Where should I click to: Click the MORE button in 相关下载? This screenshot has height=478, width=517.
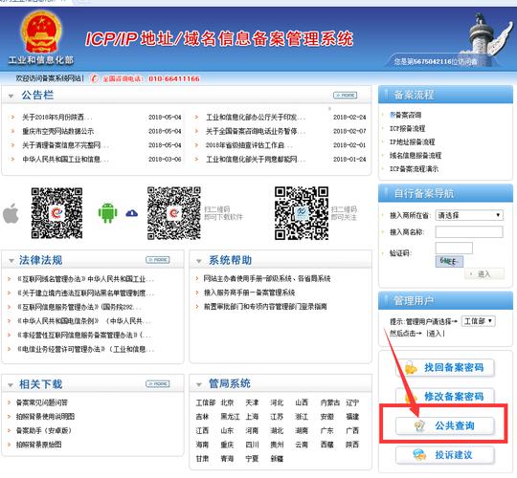pos(158,384)
